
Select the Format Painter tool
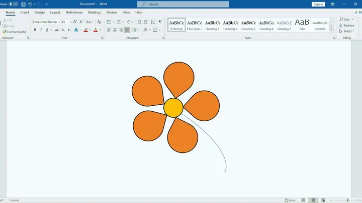[15, 32]
